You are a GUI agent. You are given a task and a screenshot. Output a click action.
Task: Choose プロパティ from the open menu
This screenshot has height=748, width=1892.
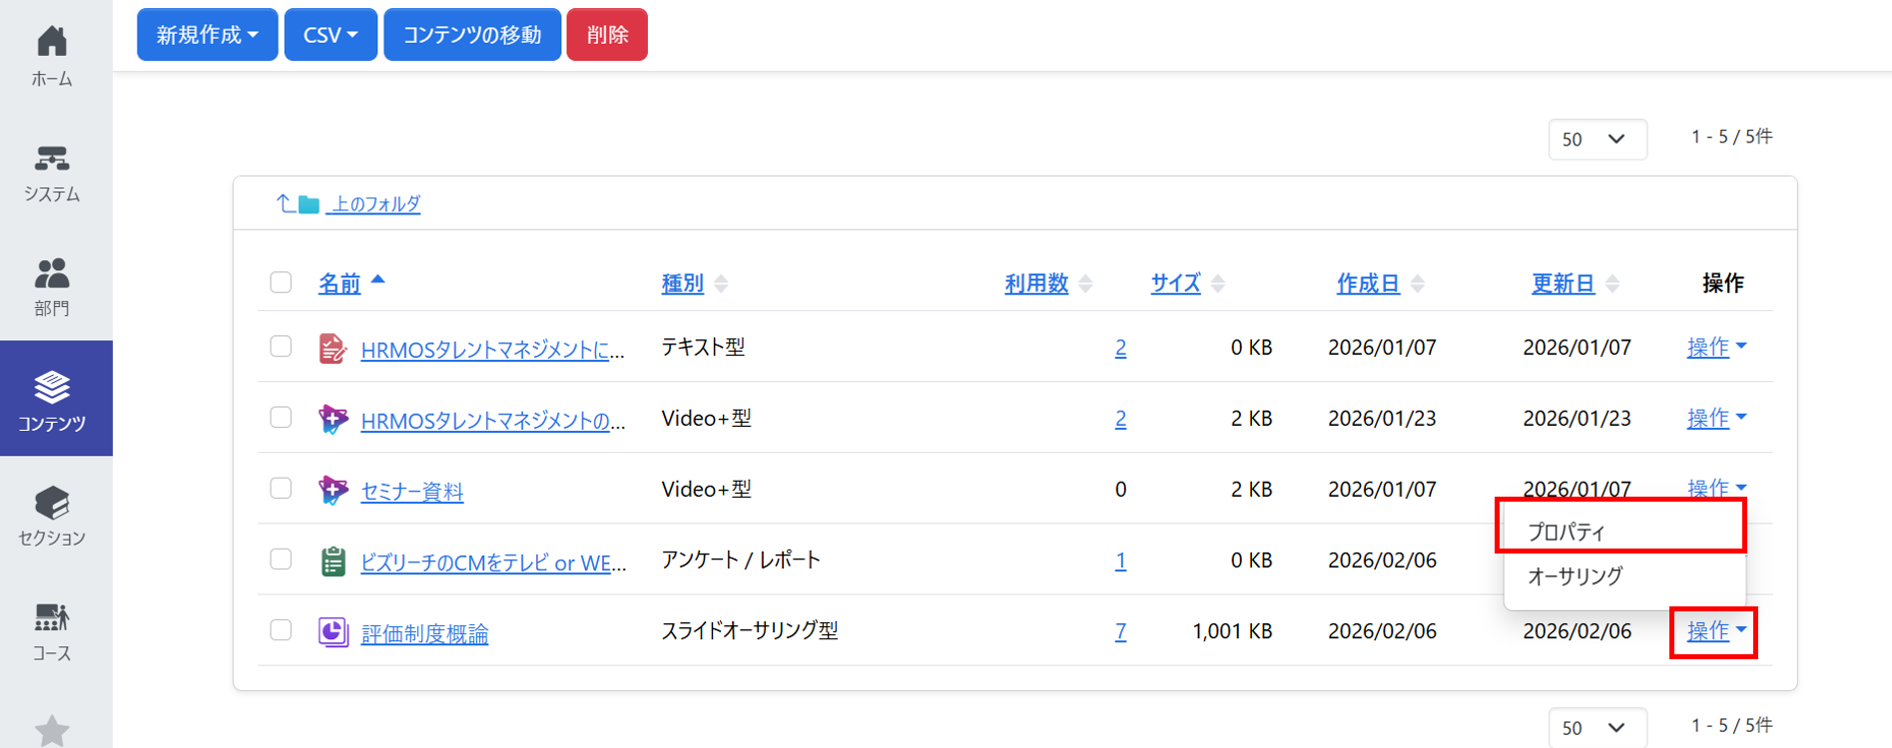[1566, 532]
